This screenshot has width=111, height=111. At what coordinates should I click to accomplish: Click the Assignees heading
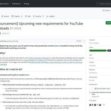point(92,40)
